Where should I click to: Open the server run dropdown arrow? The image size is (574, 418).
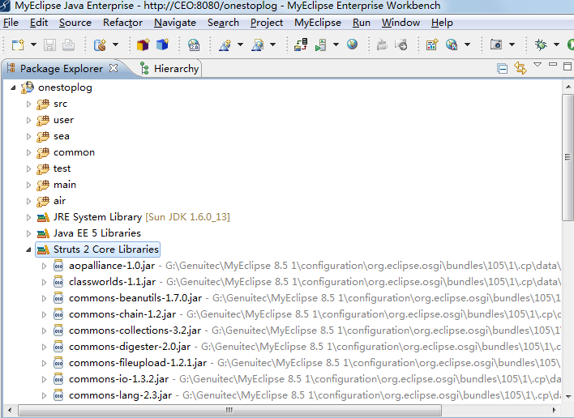pos(336,45)
